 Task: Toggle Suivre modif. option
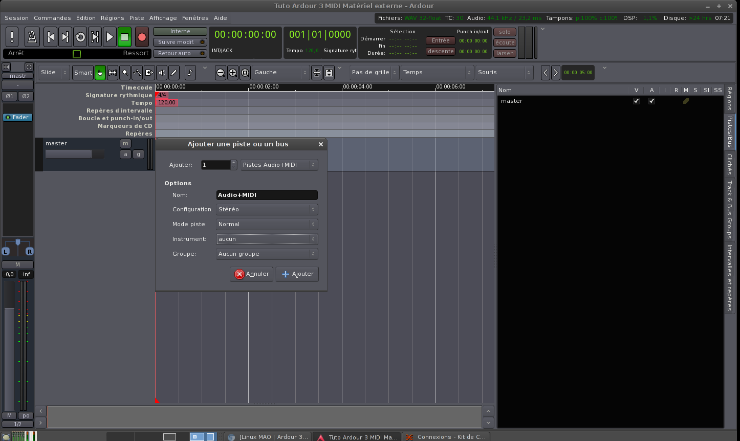pos(180,42)
